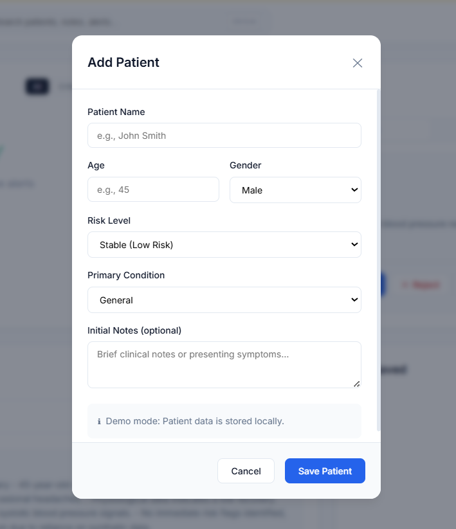The image size is (456, 529).
Task: Click the Risk Level label
Action: tap(109, 220)
